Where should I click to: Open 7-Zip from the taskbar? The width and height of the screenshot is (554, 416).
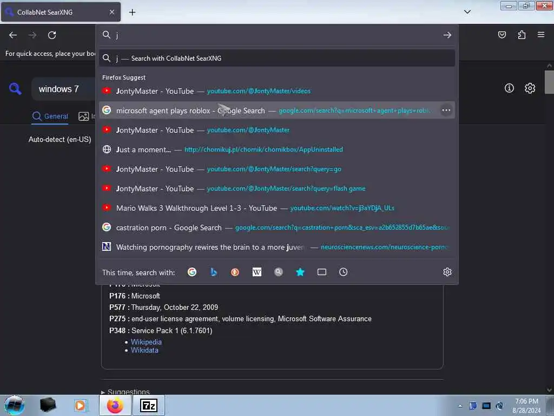point(149,405)
